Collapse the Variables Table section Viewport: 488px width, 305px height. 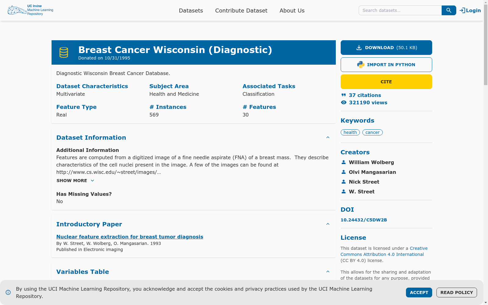[x=328, y=271]
